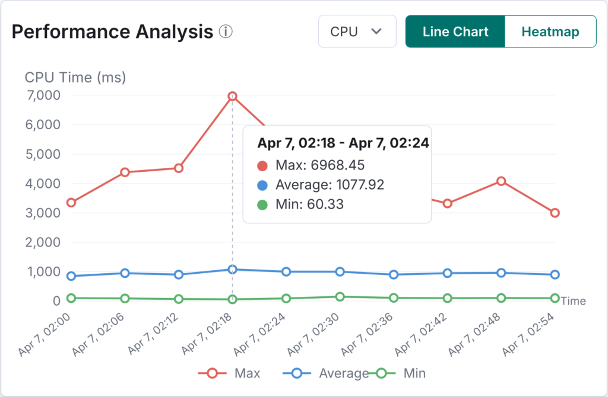
Task: Click the 'Performance Analysis' heading
Action: pos(112,32)
